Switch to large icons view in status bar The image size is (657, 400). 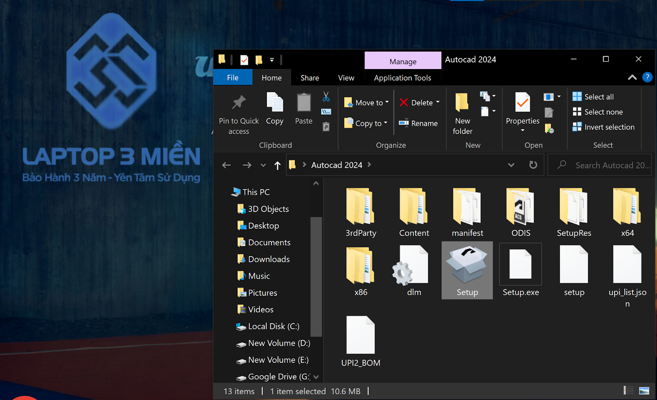pyautogui.click(x=644, y=391)
